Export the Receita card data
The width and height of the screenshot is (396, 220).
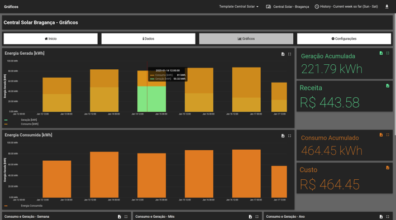click(x=388, y=86)
